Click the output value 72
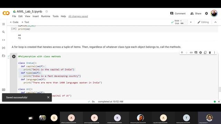The width and height of the screenshot is (221, 124). 19,38
